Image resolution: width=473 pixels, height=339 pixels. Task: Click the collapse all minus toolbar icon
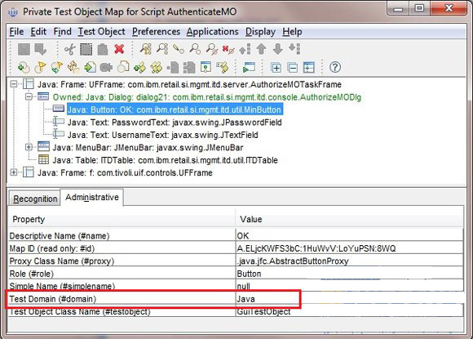click(x=293, y=67)
